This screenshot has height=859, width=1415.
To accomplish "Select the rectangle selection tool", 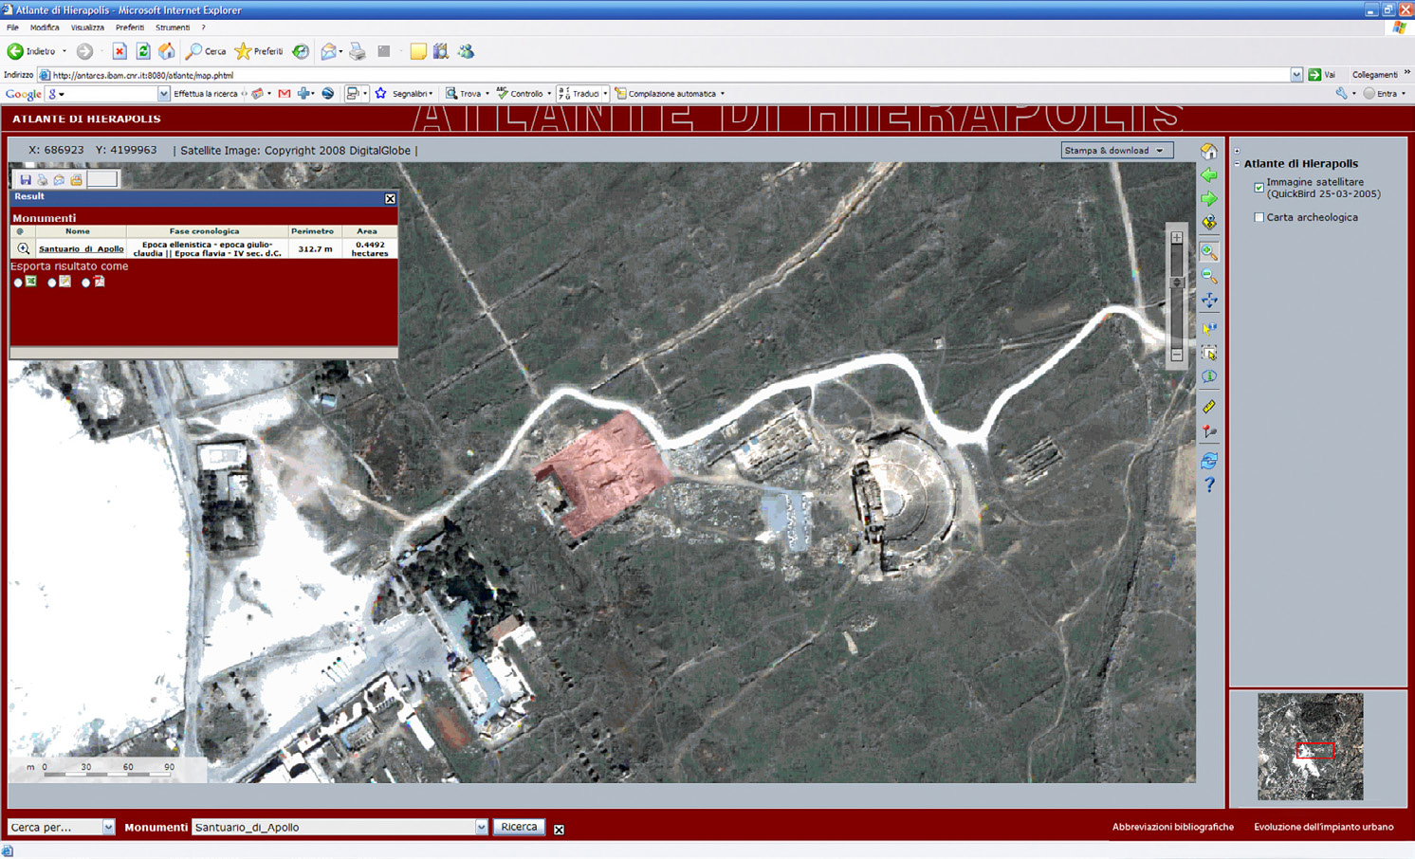I will (1208, 353).
